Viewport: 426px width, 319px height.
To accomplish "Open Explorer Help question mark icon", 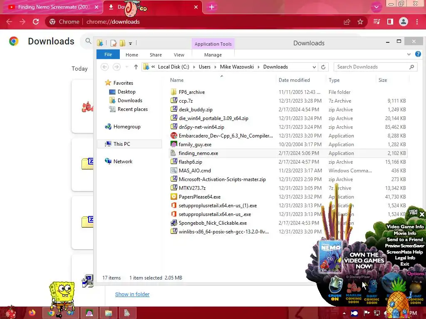I will pyautogui.click(x=418, y=54).
